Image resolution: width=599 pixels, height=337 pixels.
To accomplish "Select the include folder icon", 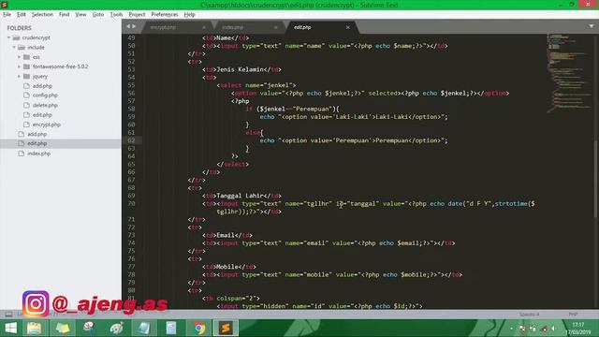I will [x=22, y=48].
